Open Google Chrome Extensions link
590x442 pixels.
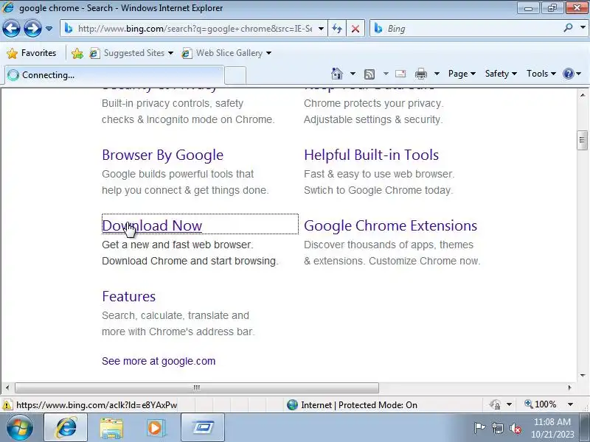[x=391, y=225]
